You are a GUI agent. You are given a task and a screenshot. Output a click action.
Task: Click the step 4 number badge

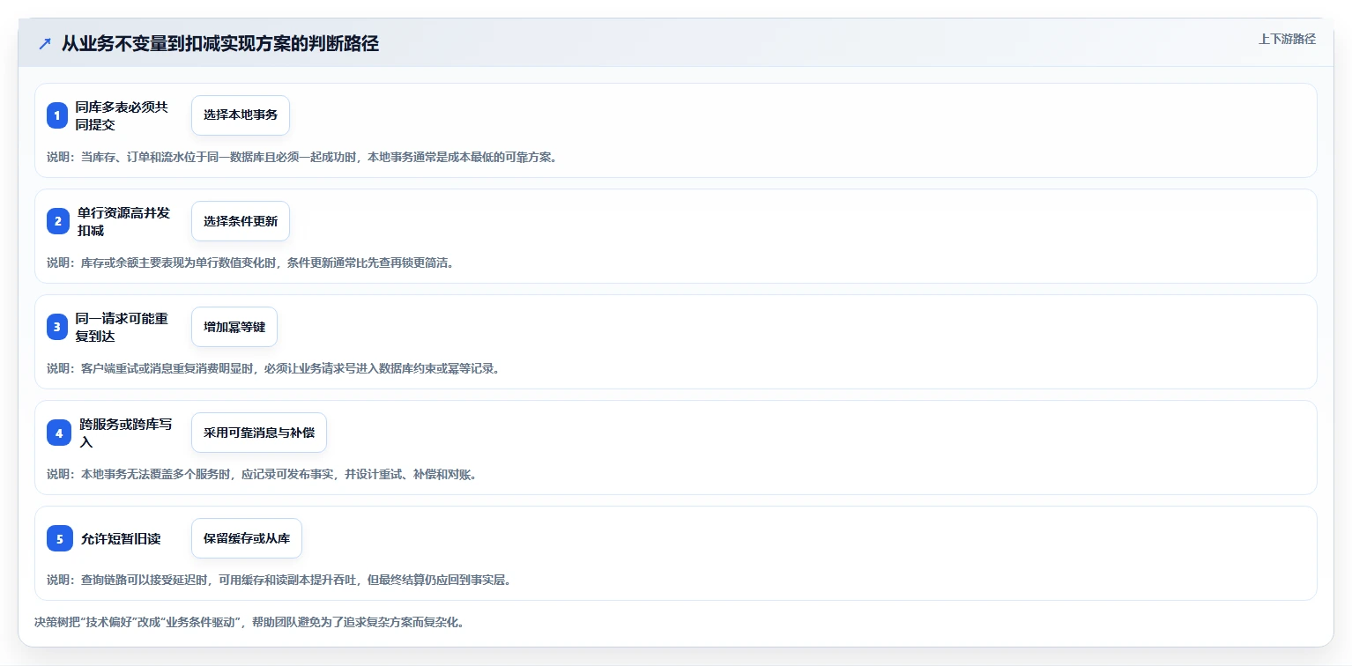pyautogui.click(x=59, y=433)
